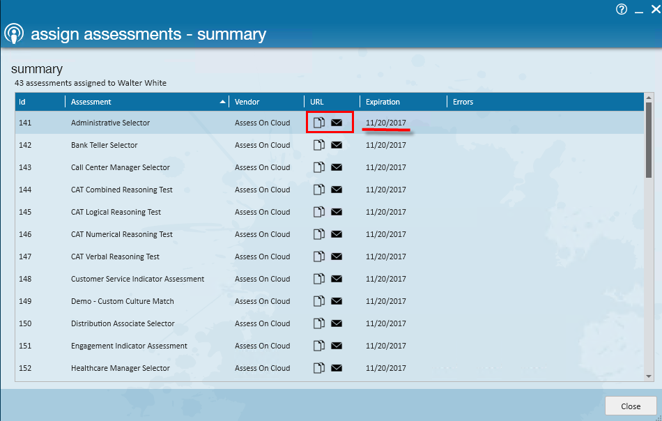The width and height of the screenshot is (662, 421).
Task: Click Id cell 146
Action: click(x=25, y=234)
